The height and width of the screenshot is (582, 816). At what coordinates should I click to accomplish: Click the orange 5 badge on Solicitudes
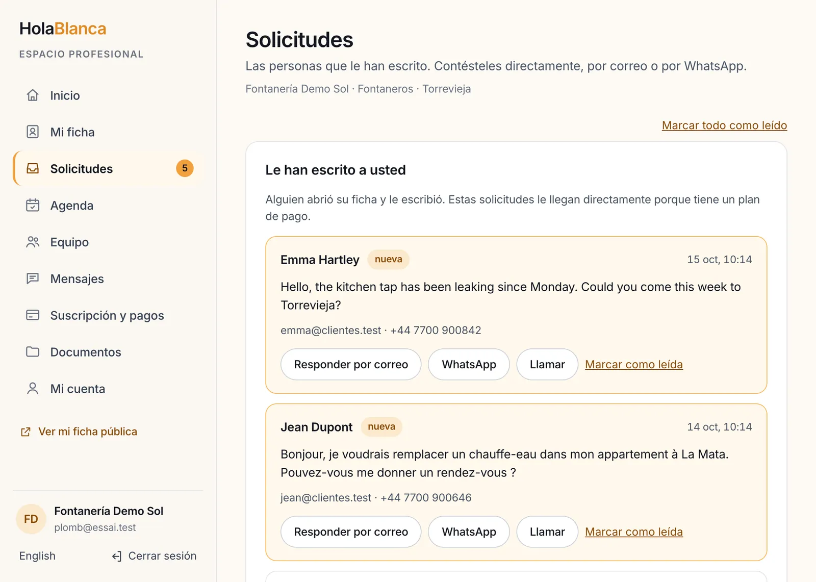185,168
